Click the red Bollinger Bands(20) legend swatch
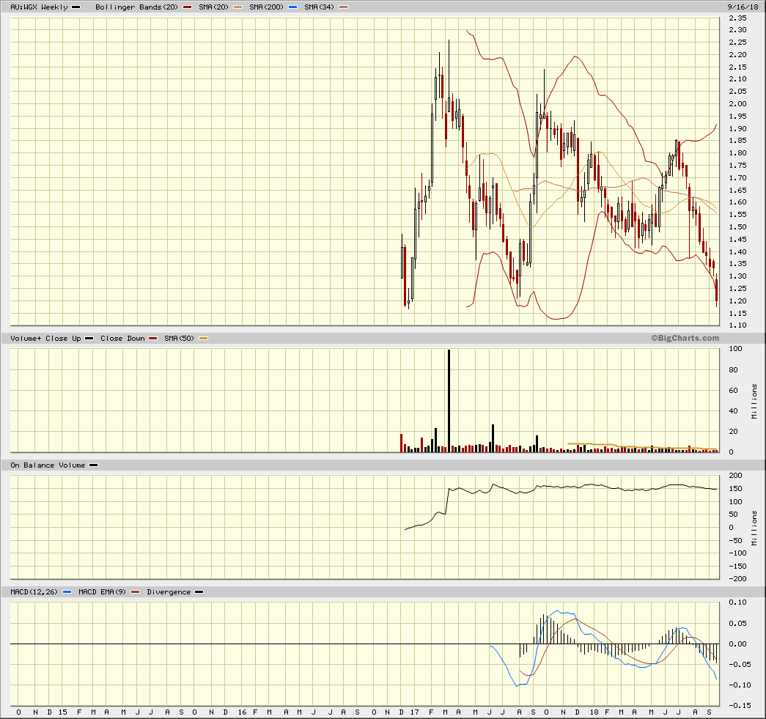Image resolution: width=766 pixels, height=719 pixels. 187,7
